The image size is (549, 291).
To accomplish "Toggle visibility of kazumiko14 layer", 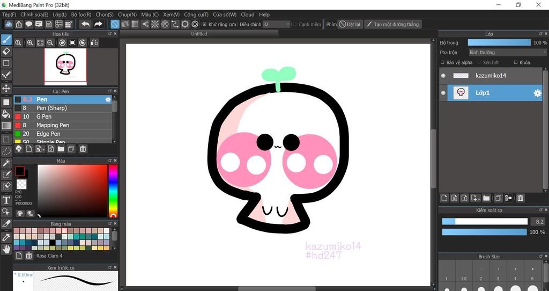I will point(443,76).
